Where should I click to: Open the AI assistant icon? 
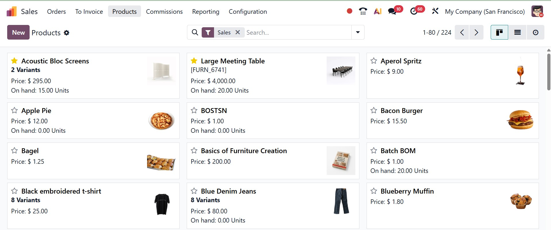[377, 11]
